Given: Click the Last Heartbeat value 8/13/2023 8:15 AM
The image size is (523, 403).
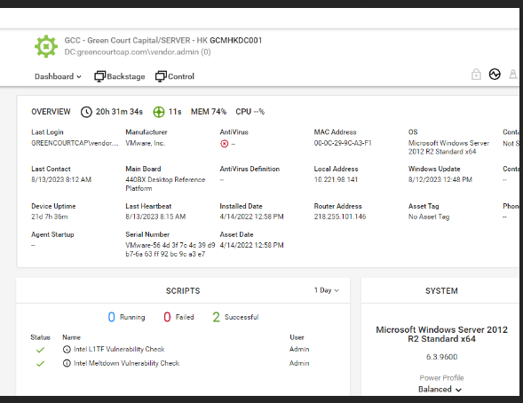Looking at the screenshot, I should [x=155, y=217].
